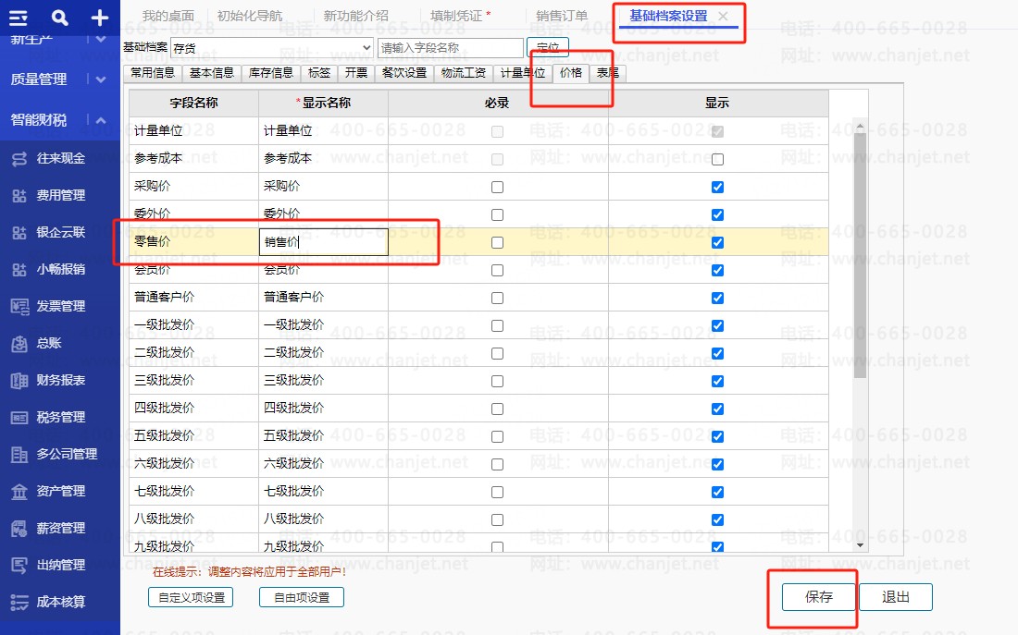Click the 三级批发价 display name cell
The image size is (1018, 635).
coord(323,381)
